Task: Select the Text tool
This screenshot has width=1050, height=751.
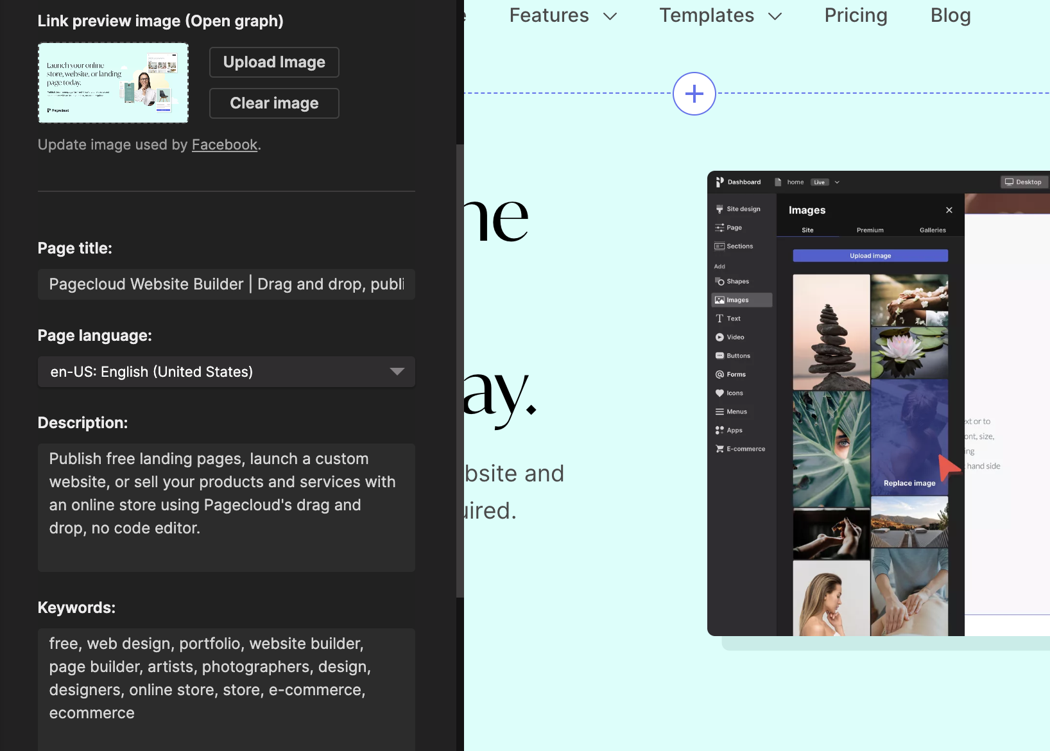Action: (x=734, y=318)
